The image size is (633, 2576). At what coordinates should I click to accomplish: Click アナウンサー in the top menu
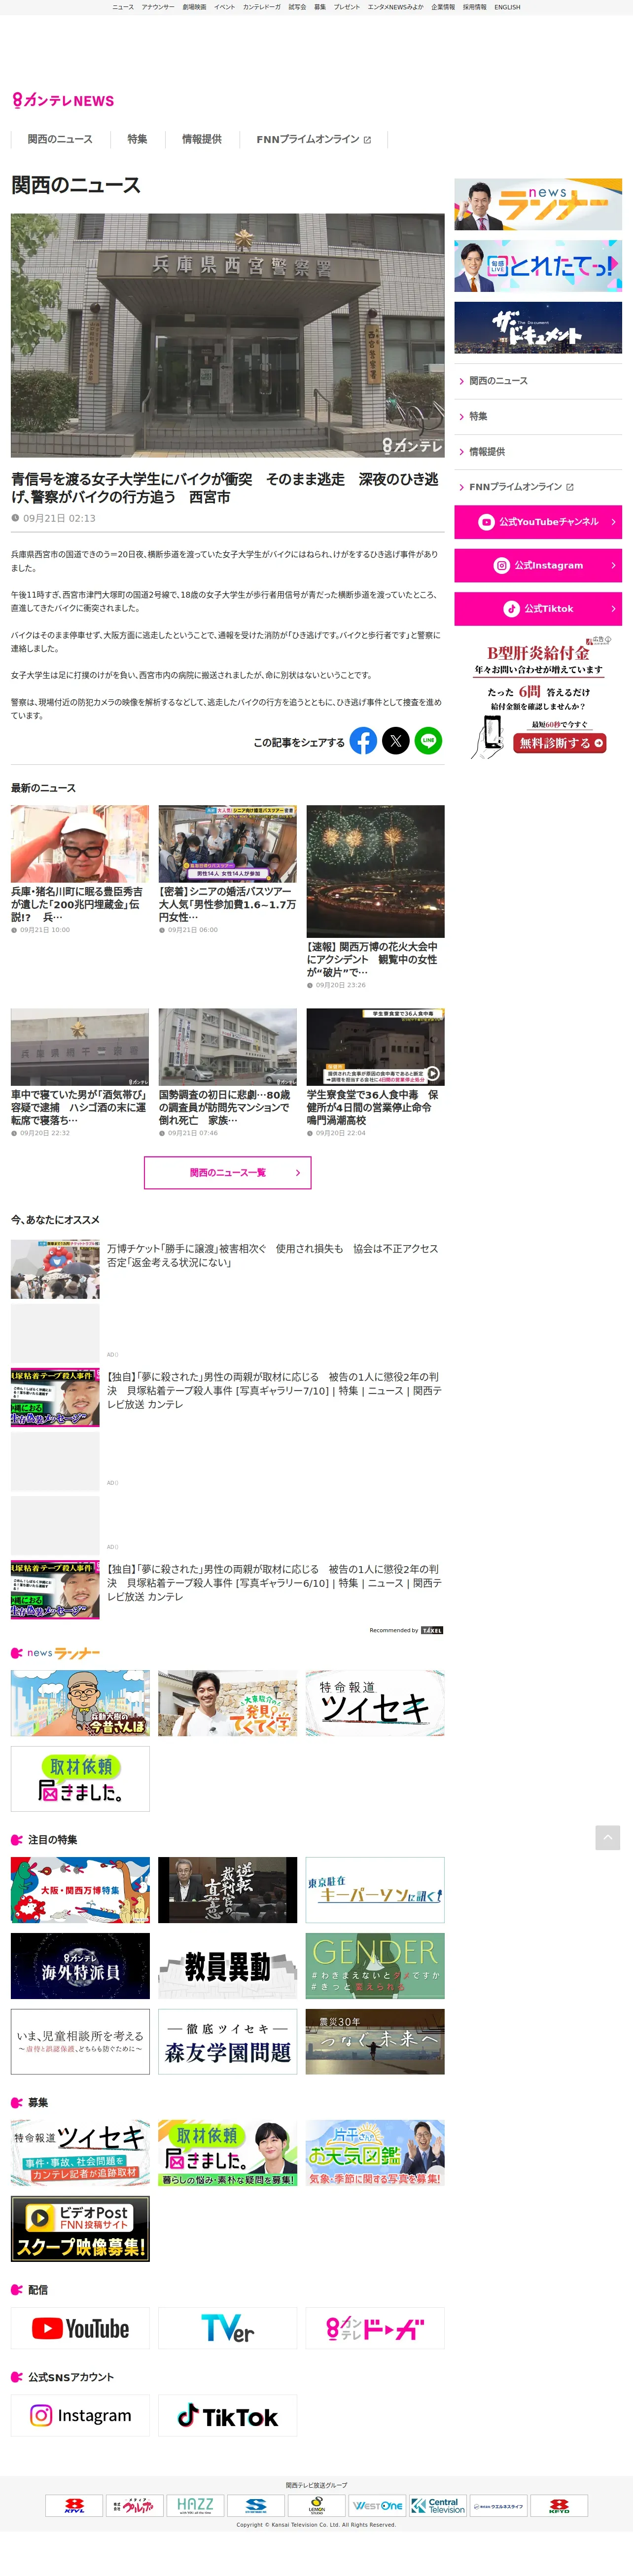coord(158,7)
